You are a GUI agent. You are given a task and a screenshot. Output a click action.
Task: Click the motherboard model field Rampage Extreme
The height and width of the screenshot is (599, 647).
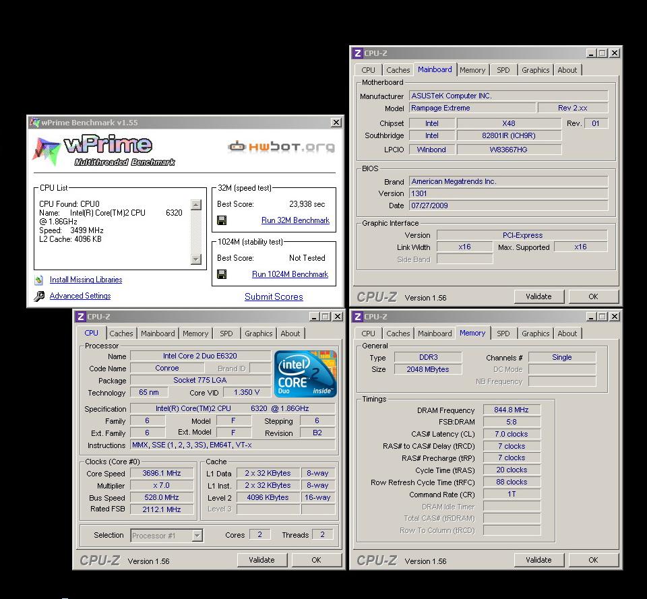click(472, 108)
